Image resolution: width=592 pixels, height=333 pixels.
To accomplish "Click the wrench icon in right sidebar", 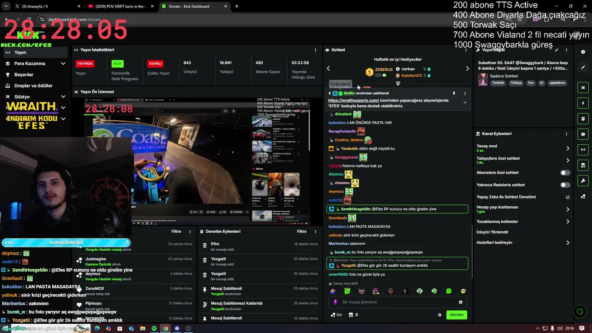I will tap(583, 181).
